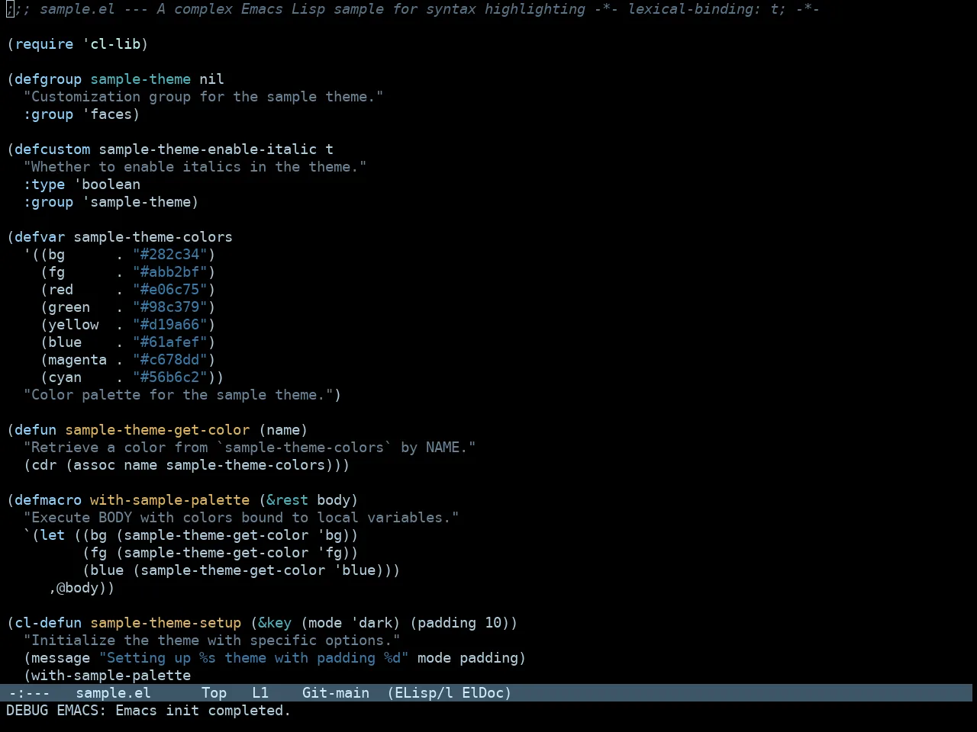The height and width of the screenshot is (732, 977).
Task: Click the sample.el buffer name in mode line
Action: pos(113,692)
